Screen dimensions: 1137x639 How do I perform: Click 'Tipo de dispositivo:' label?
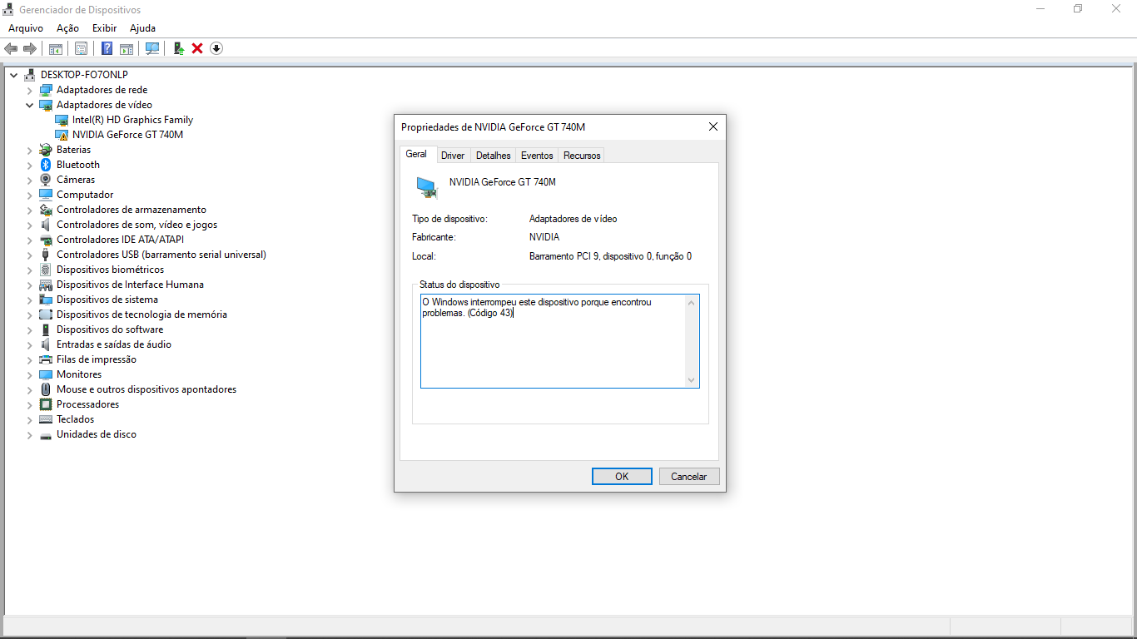(449, 219)
